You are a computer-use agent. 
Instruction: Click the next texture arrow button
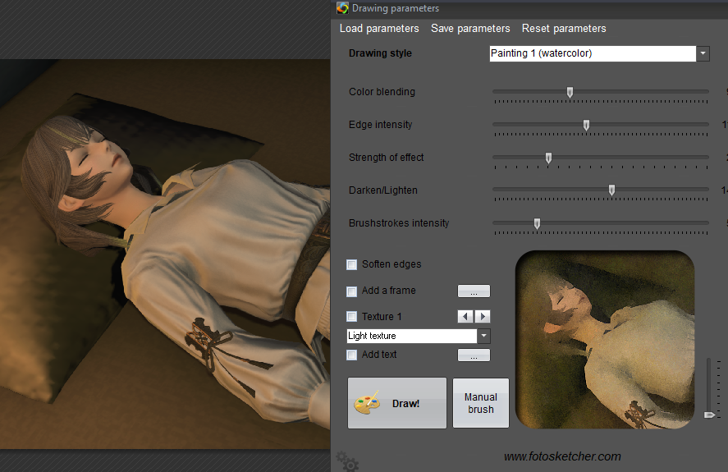point(483,316)
